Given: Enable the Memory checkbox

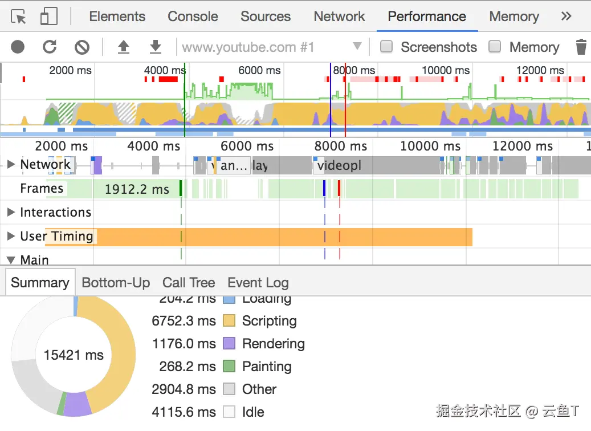Looking at the screenshot, I should (x=495, y=47).
